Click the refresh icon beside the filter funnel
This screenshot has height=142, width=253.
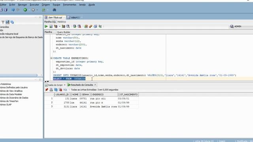pyautogui.click(x=8, y=22)
